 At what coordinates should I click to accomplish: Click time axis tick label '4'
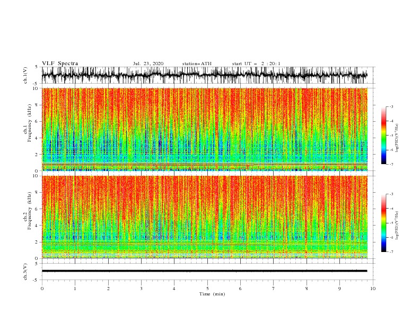pos(174,289)
